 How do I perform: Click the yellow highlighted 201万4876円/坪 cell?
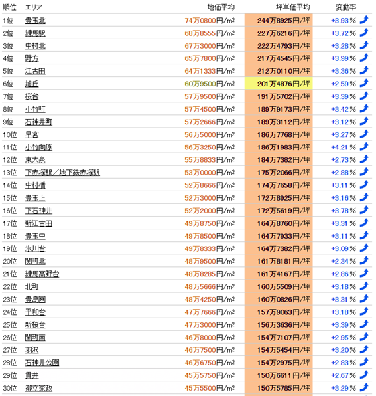279,84
